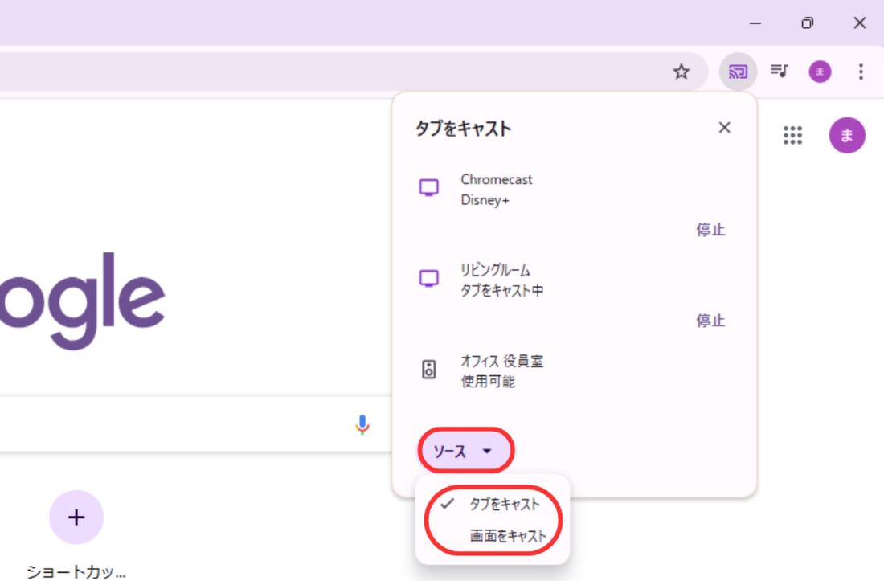This screenshot has height=581, width=884.
Task: Open the Google apps grid icon
Action: click(x=792, y=135)
